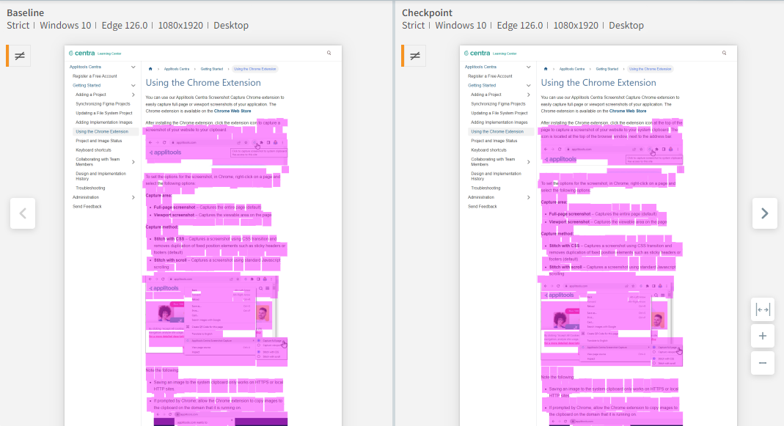The image size is (784, 426).
Task: Go to previous step with left arrow
Action: coord(23,213)
